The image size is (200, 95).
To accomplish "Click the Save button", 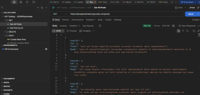I will 179,8.
